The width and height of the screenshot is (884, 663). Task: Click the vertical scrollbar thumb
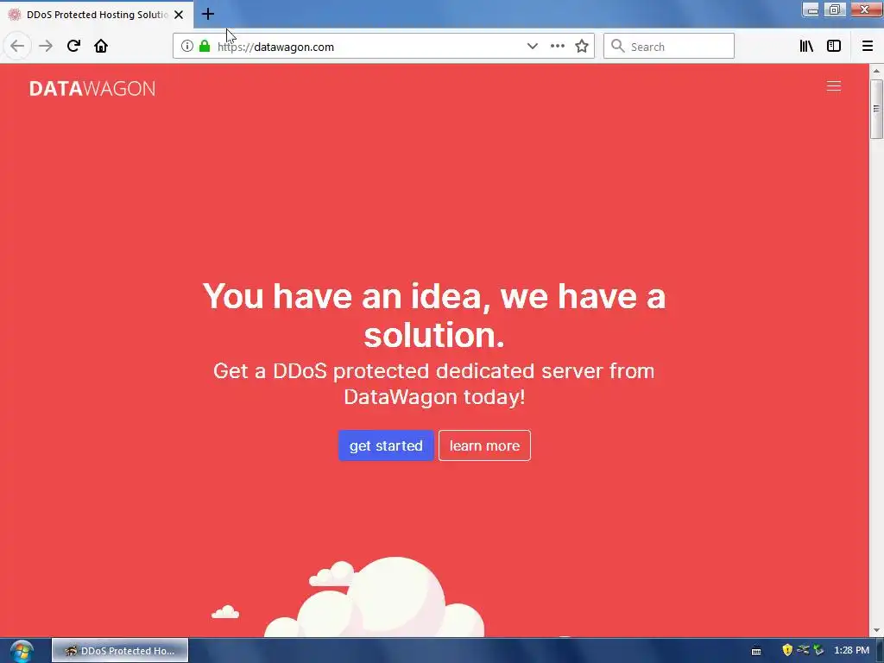[x=876, y=109]
